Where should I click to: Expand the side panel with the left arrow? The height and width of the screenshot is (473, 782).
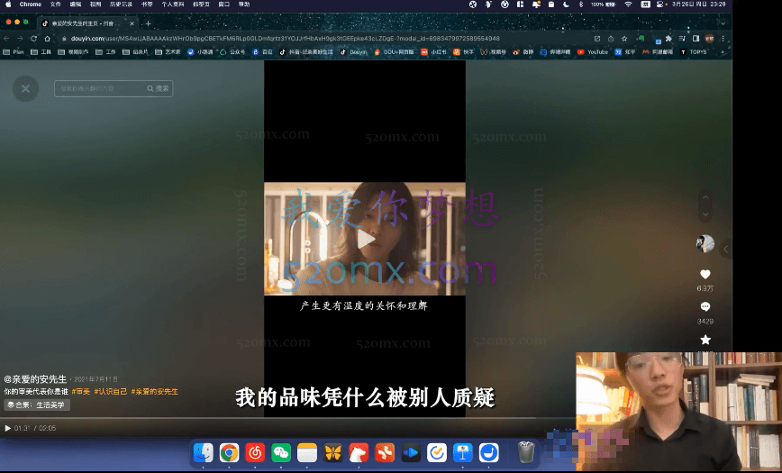(725, 249)
